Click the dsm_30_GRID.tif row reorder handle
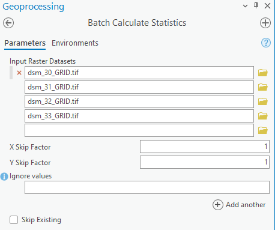This screenshot has height=230, width=275. click(11, 73)
